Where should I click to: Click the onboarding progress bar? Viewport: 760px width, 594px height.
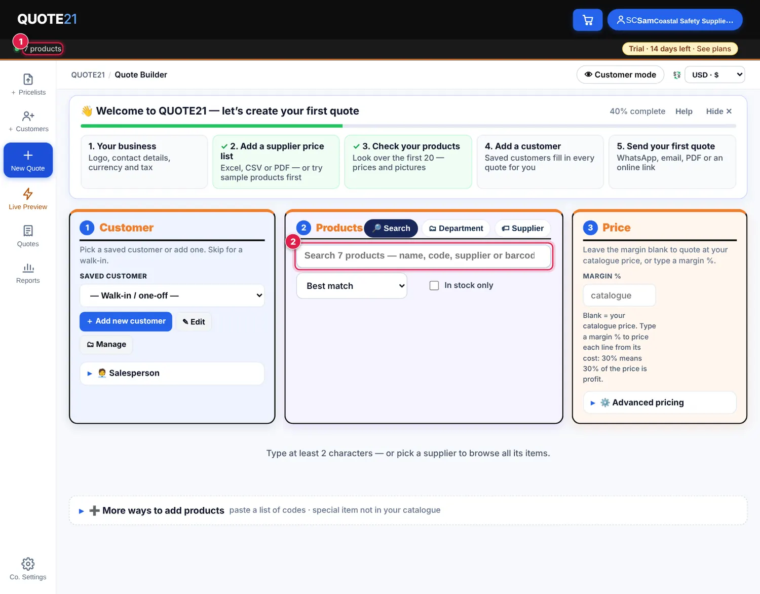[408, 126]
